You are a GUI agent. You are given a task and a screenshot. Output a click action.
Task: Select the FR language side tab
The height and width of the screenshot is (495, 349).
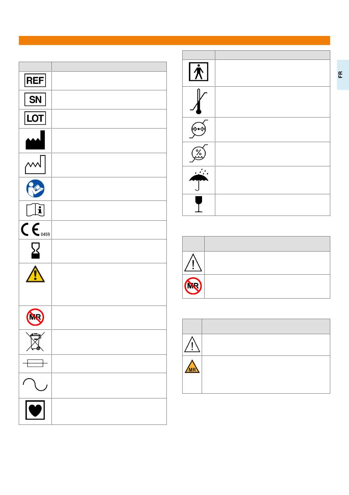[x=343, y=75]
